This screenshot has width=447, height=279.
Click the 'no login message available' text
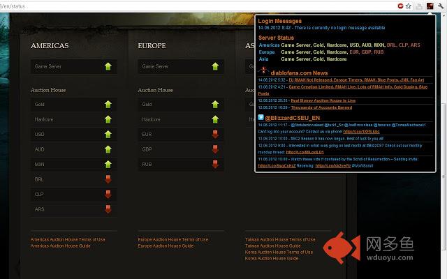click(339, 28)
